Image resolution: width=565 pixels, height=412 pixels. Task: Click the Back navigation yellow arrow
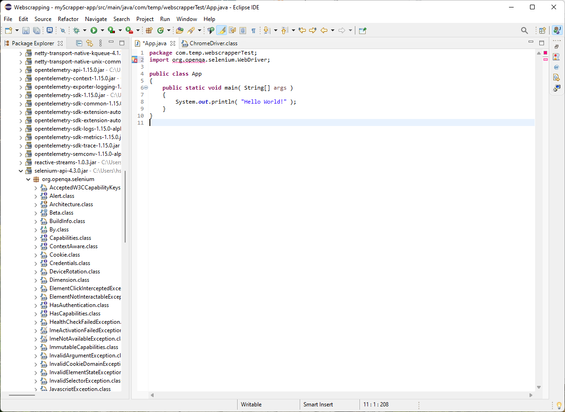coord(324,30)
